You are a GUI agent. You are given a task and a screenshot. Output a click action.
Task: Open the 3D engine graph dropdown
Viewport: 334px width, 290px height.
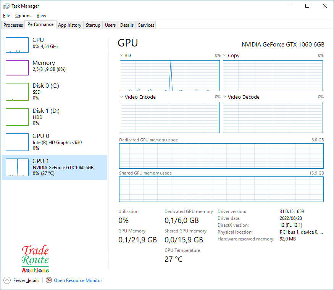(121, 55)
